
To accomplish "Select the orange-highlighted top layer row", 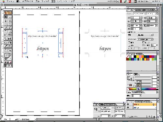I will tap(145, 104).
